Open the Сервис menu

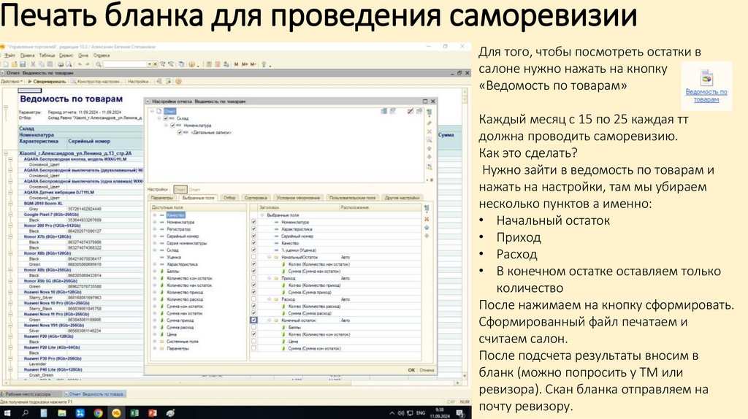pos(66,55)
